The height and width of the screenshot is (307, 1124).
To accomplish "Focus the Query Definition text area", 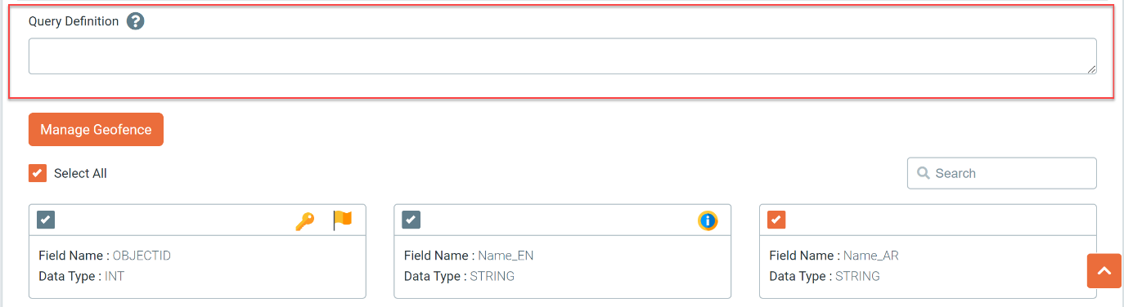I will click(x=563, y=56).
